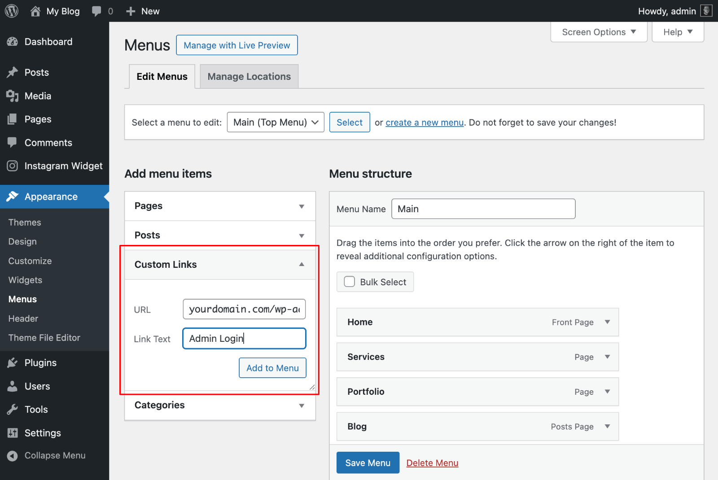Open Screen Options
This screenshot has width=718, height=480.
[598, 32]
